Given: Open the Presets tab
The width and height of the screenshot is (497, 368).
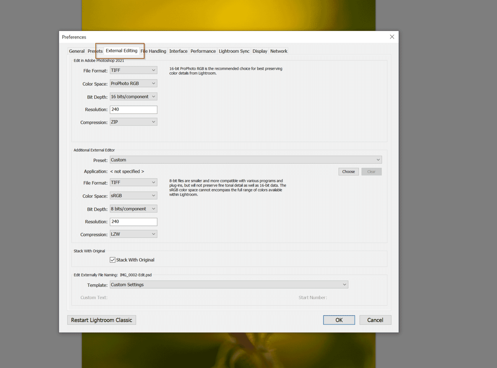Looking at the screenshot, I should 95,51.
